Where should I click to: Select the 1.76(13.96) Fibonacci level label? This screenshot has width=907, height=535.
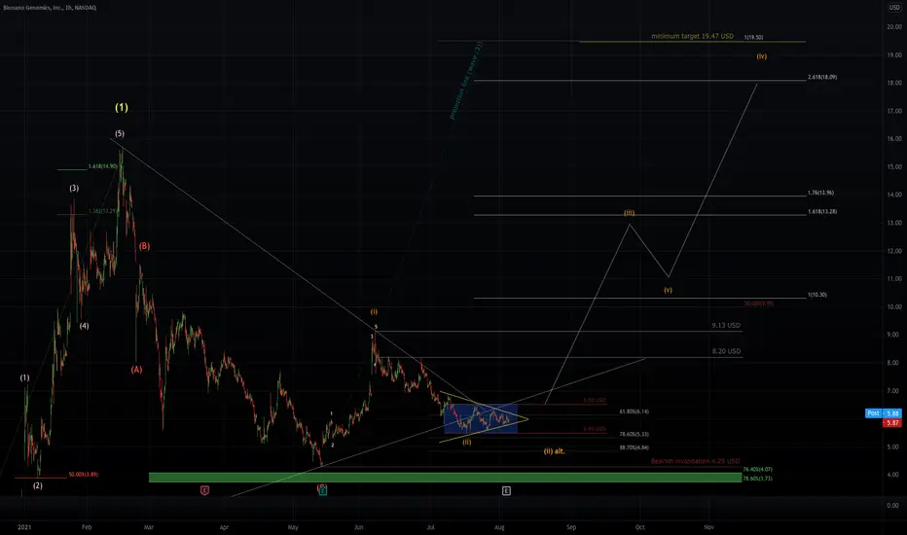pyautogui.click(x=820, y=193)
